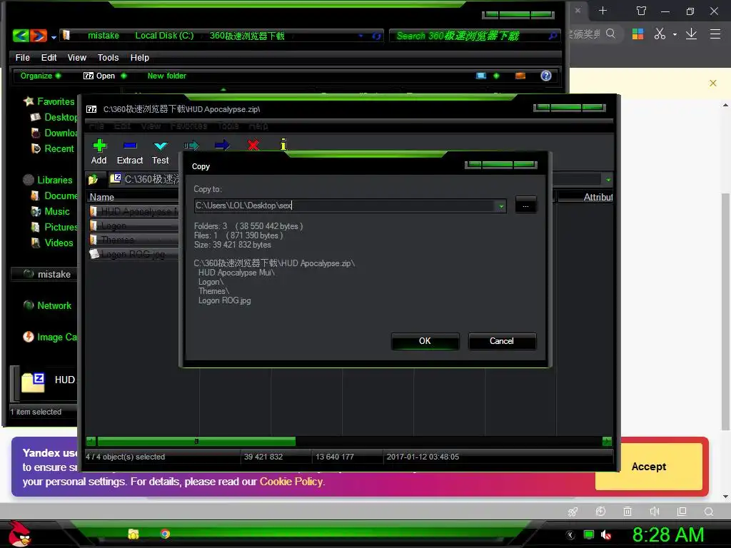Click the up-folder icon beside 7-Zip path

[x=94, y=179]
